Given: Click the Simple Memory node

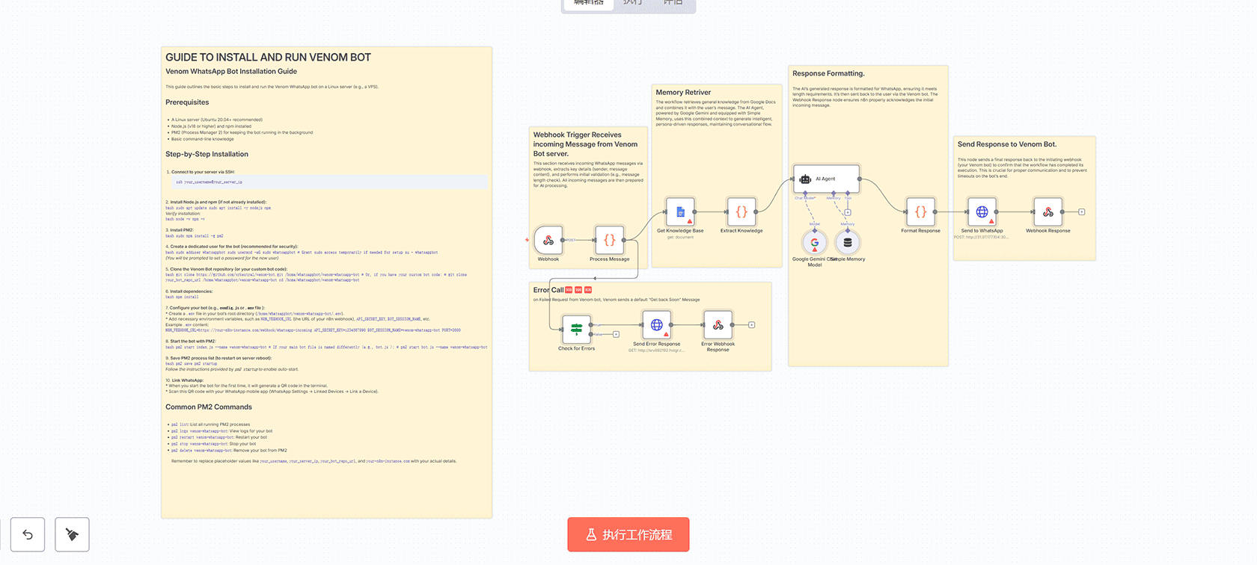Looking at the screenshot, I should point(848,243).
